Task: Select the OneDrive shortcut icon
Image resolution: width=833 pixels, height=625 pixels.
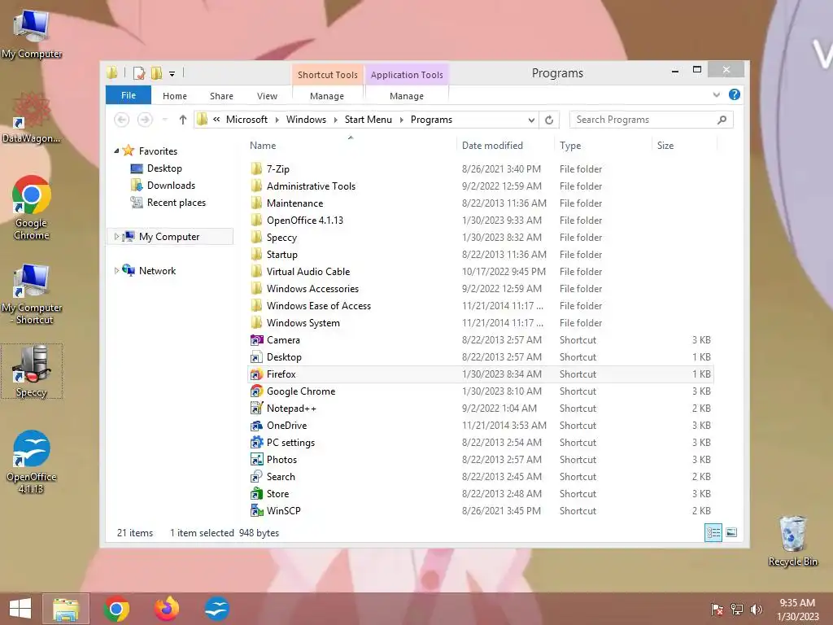Action: pos(256,425)
